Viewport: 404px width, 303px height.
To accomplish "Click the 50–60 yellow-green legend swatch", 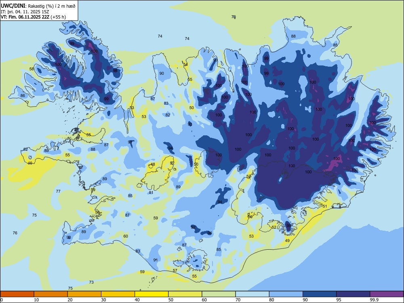I will point(185,294).
